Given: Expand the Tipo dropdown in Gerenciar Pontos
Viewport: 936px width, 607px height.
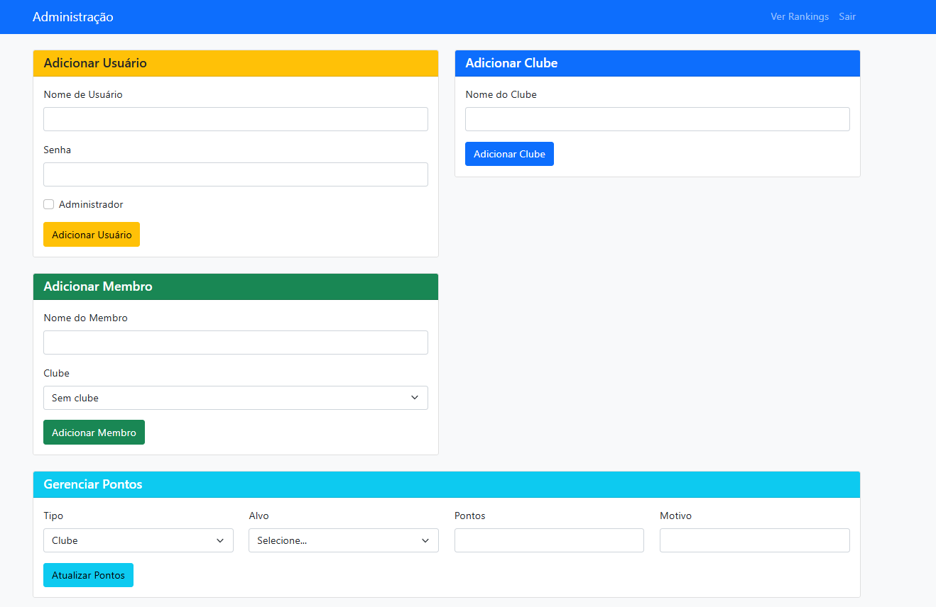Looking at the screenshot, I should point(138,540).
